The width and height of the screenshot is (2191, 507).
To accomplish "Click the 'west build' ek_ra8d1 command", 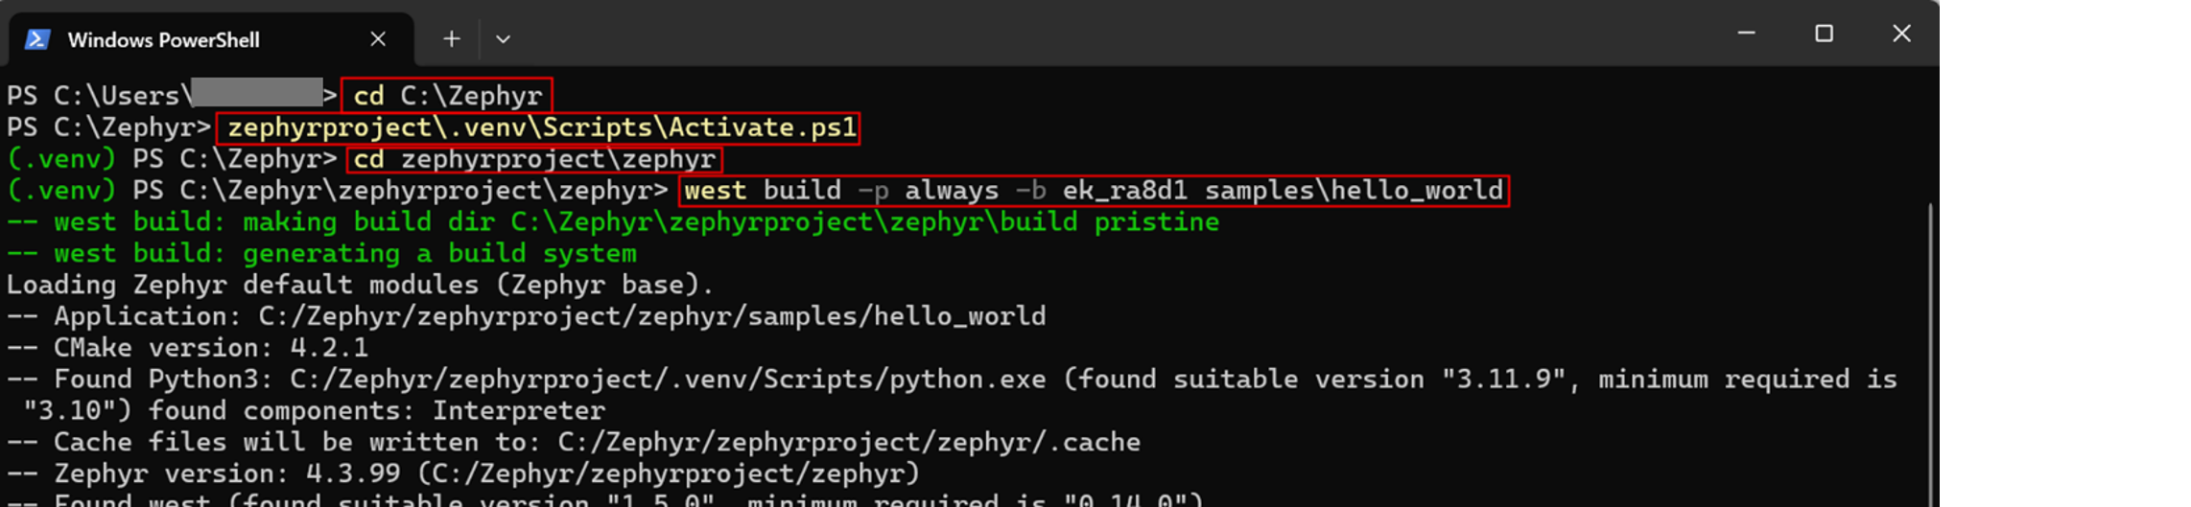I will [1094, 191].
